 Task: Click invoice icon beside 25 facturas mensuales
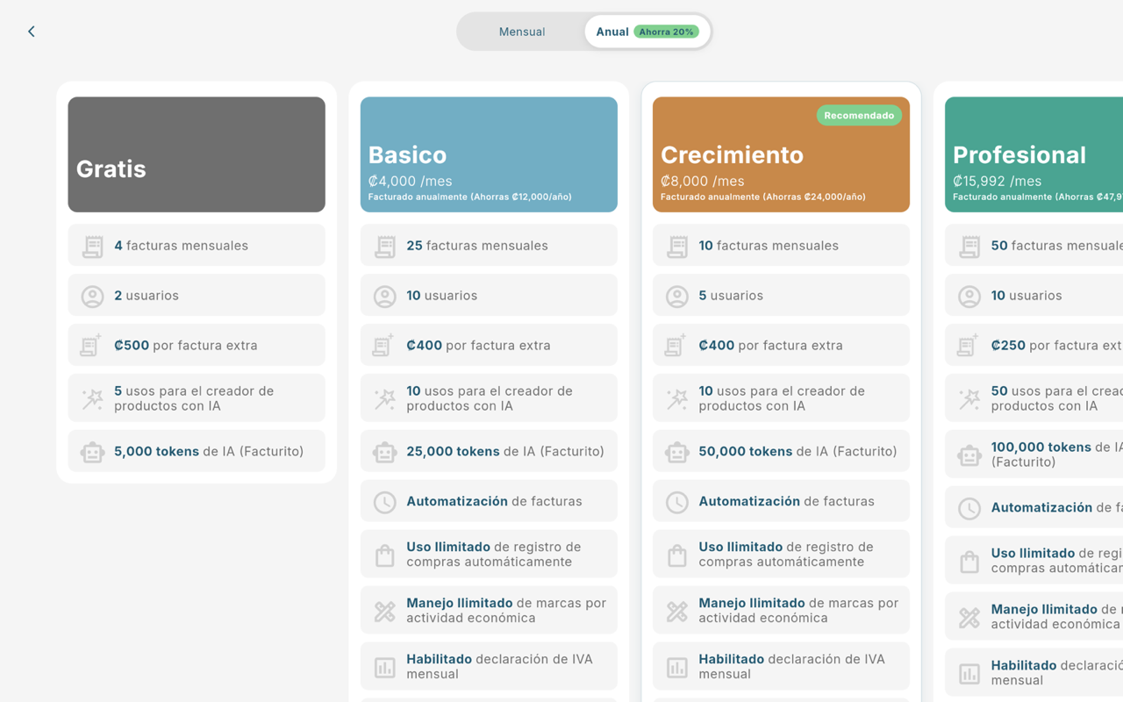(x=385, y=247)
